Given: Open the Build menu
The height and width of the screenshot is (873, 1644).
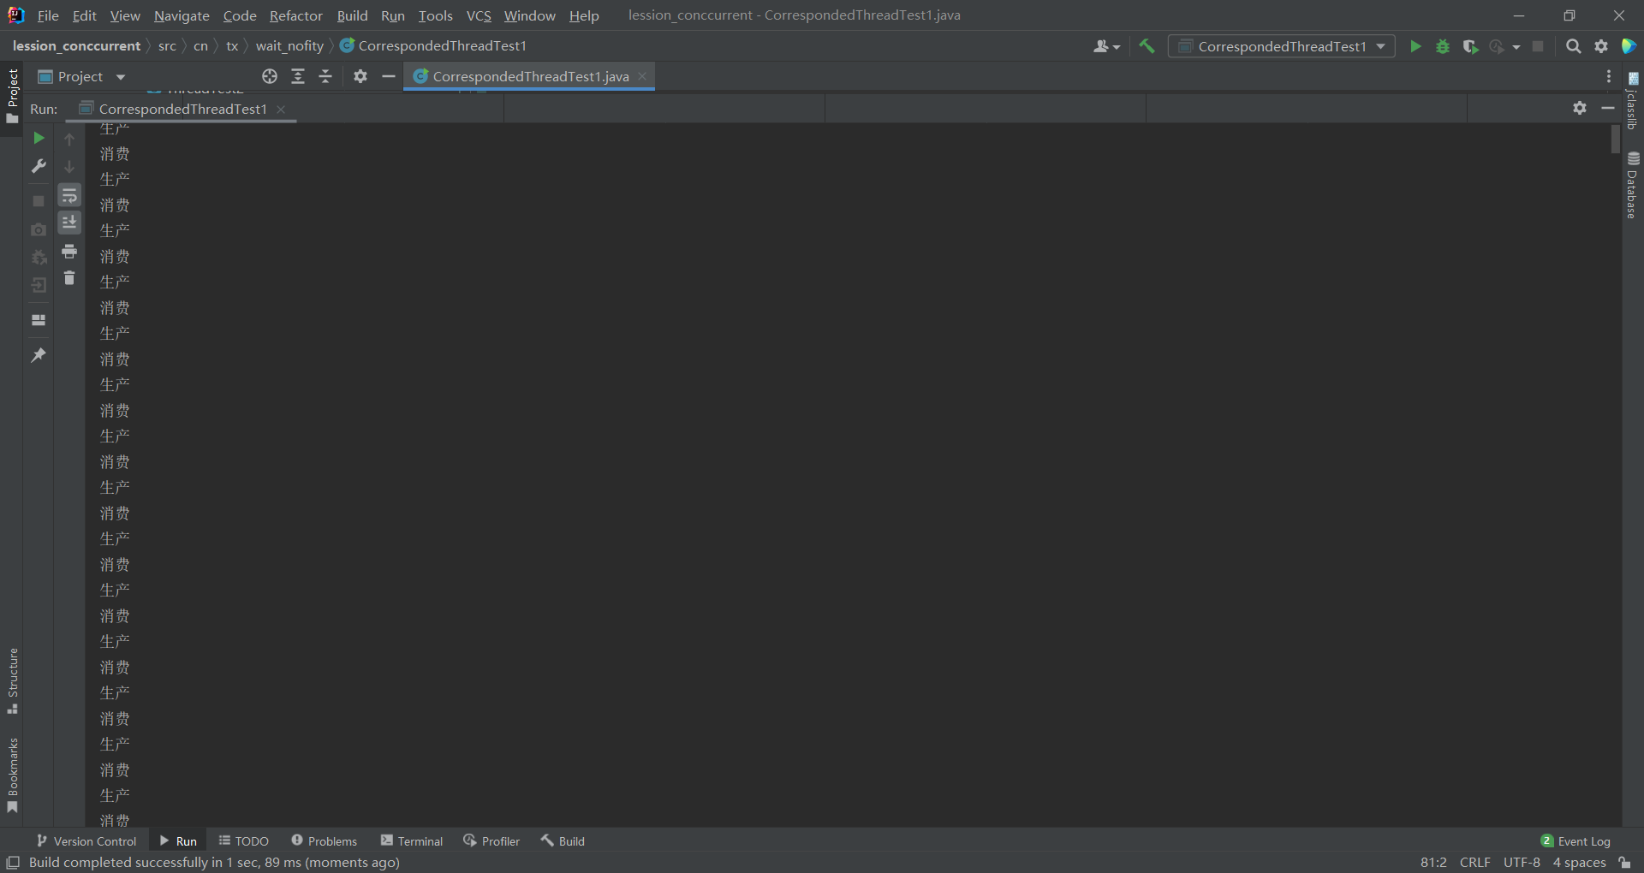Looking at the screenshot, I should (352, 15).
